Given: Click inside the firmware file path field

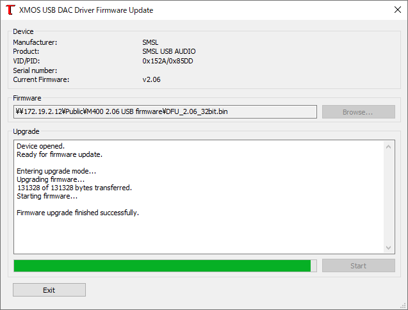Looking at the screenshot, I should pos(165,111).
